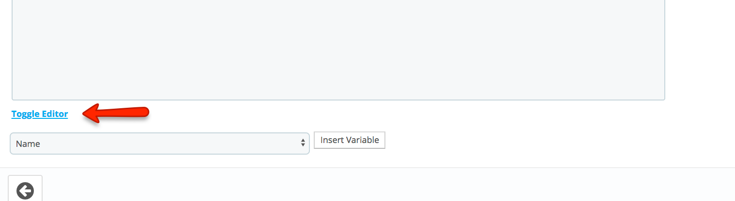Screen dimensions: 735x201
Task: Click inside the large text area
Action: pos(338,49)
